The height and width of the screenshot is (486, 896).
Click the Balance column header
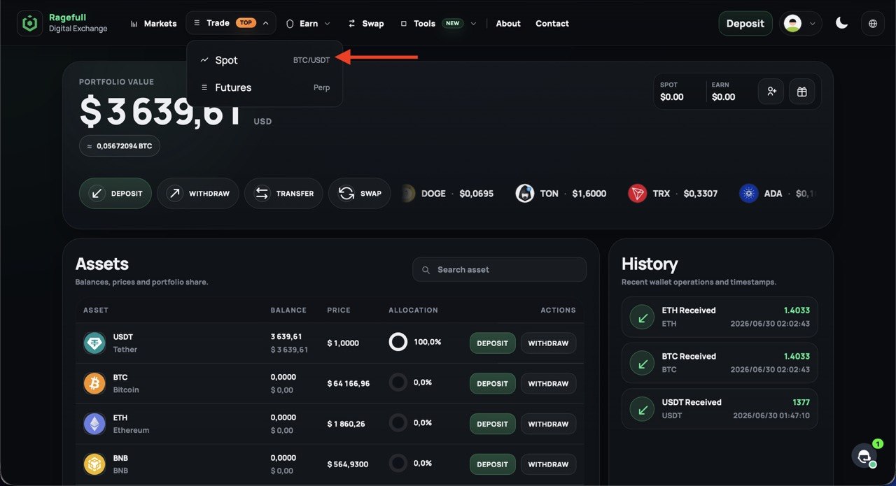288,310
